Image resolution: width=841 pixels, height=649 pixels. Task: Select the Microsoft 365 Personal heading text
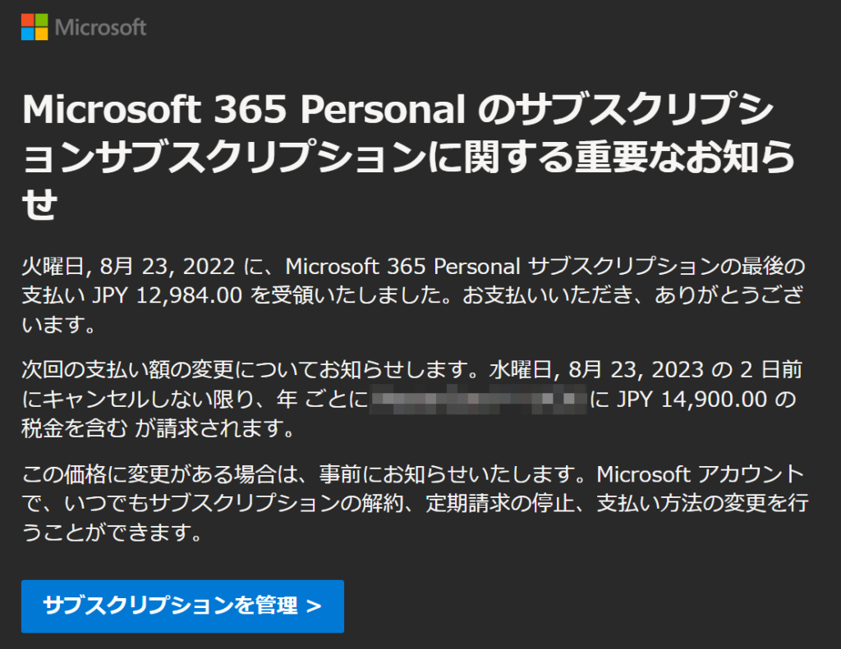coord(245,107)
